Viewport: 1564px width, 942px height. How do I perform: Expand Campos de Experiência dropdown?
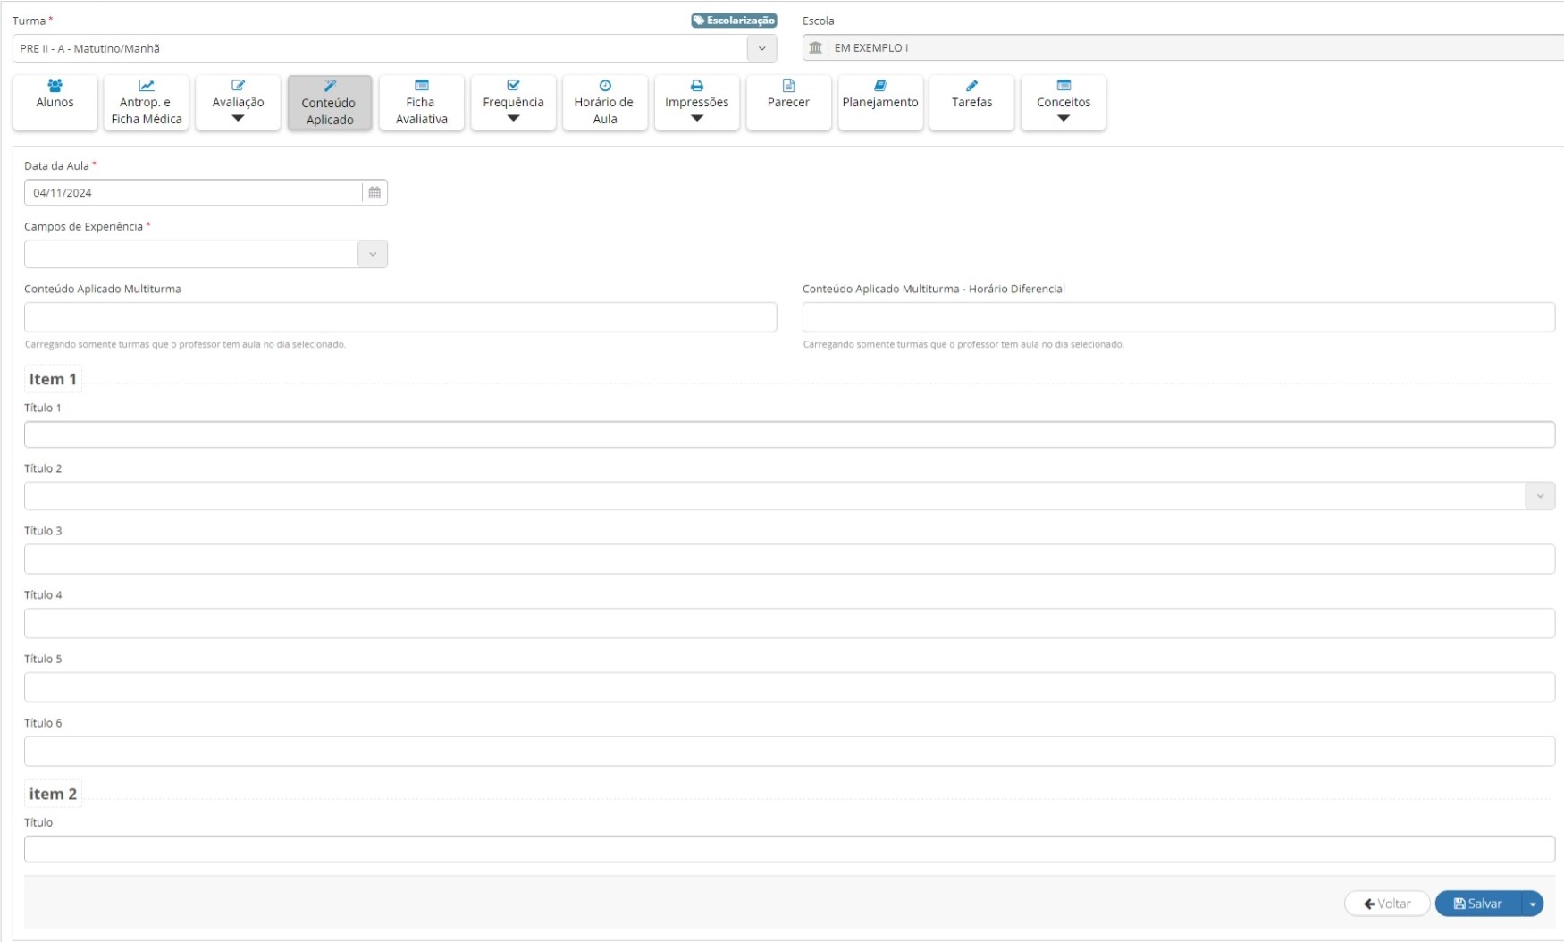coord(373,254)
